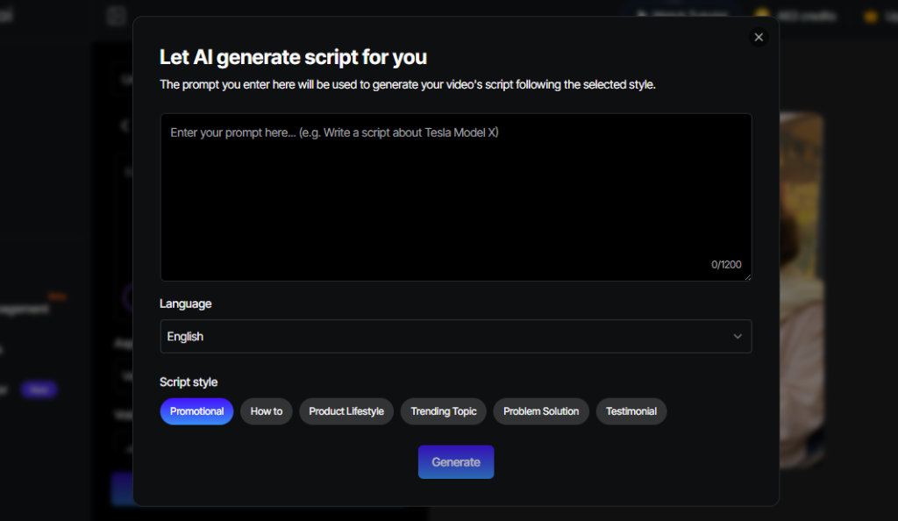The width and height of the screenshot is (898, 521).
Task: Click the Script style section label
Action: click(x=189, y=382)
